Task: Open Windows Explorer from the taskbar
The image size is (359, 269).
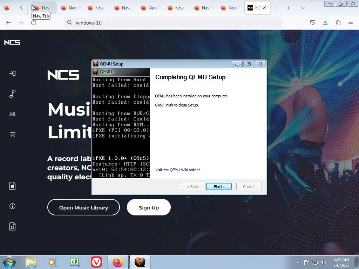Action: pos(31,262)
